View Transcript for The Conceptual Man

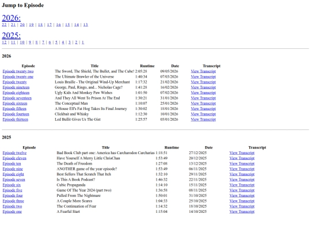[x=203, y=104]
